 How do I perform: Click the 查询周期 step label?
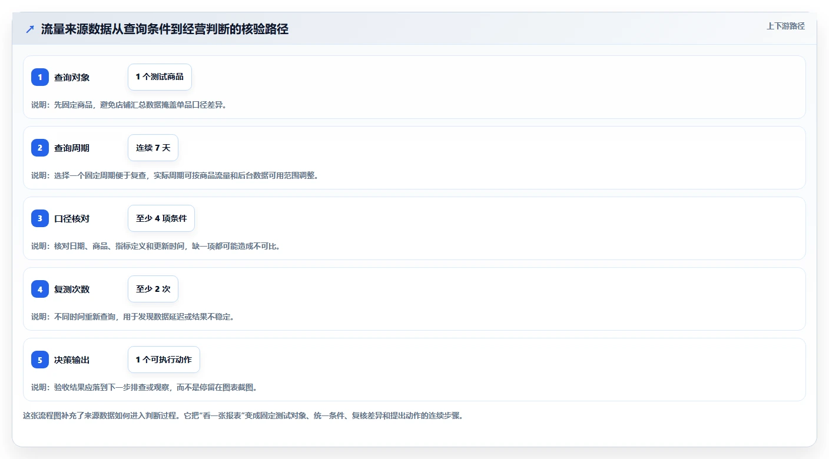point(72,148)
